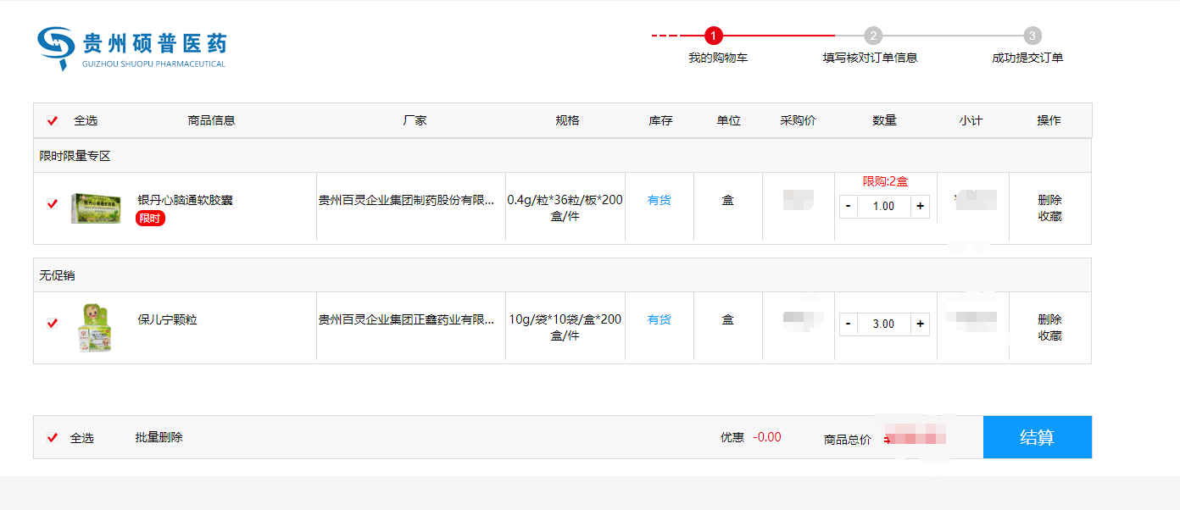Decrease quantity of 银丹心脑通软胶囊 with minus

pos(849,206)
